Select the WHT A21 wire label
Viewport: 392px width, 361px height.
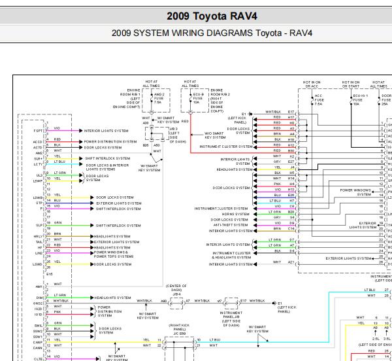284,262
